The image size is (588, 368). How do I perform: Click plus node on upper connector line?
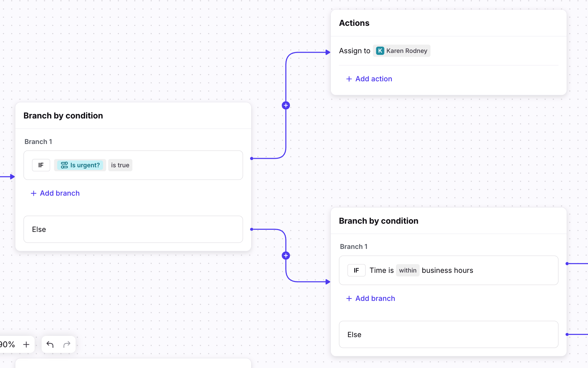coord(286,106)
